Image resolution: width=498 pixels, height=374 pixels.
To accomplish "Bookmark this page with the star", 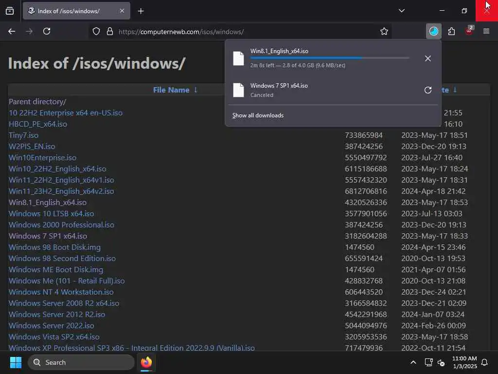I will [384, 32].
